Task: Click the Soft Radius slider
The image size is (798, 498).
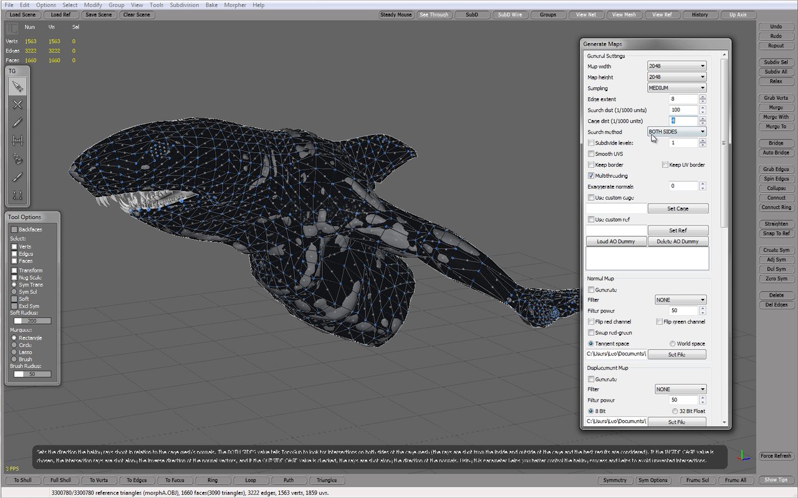Action: tap(32, 321)
